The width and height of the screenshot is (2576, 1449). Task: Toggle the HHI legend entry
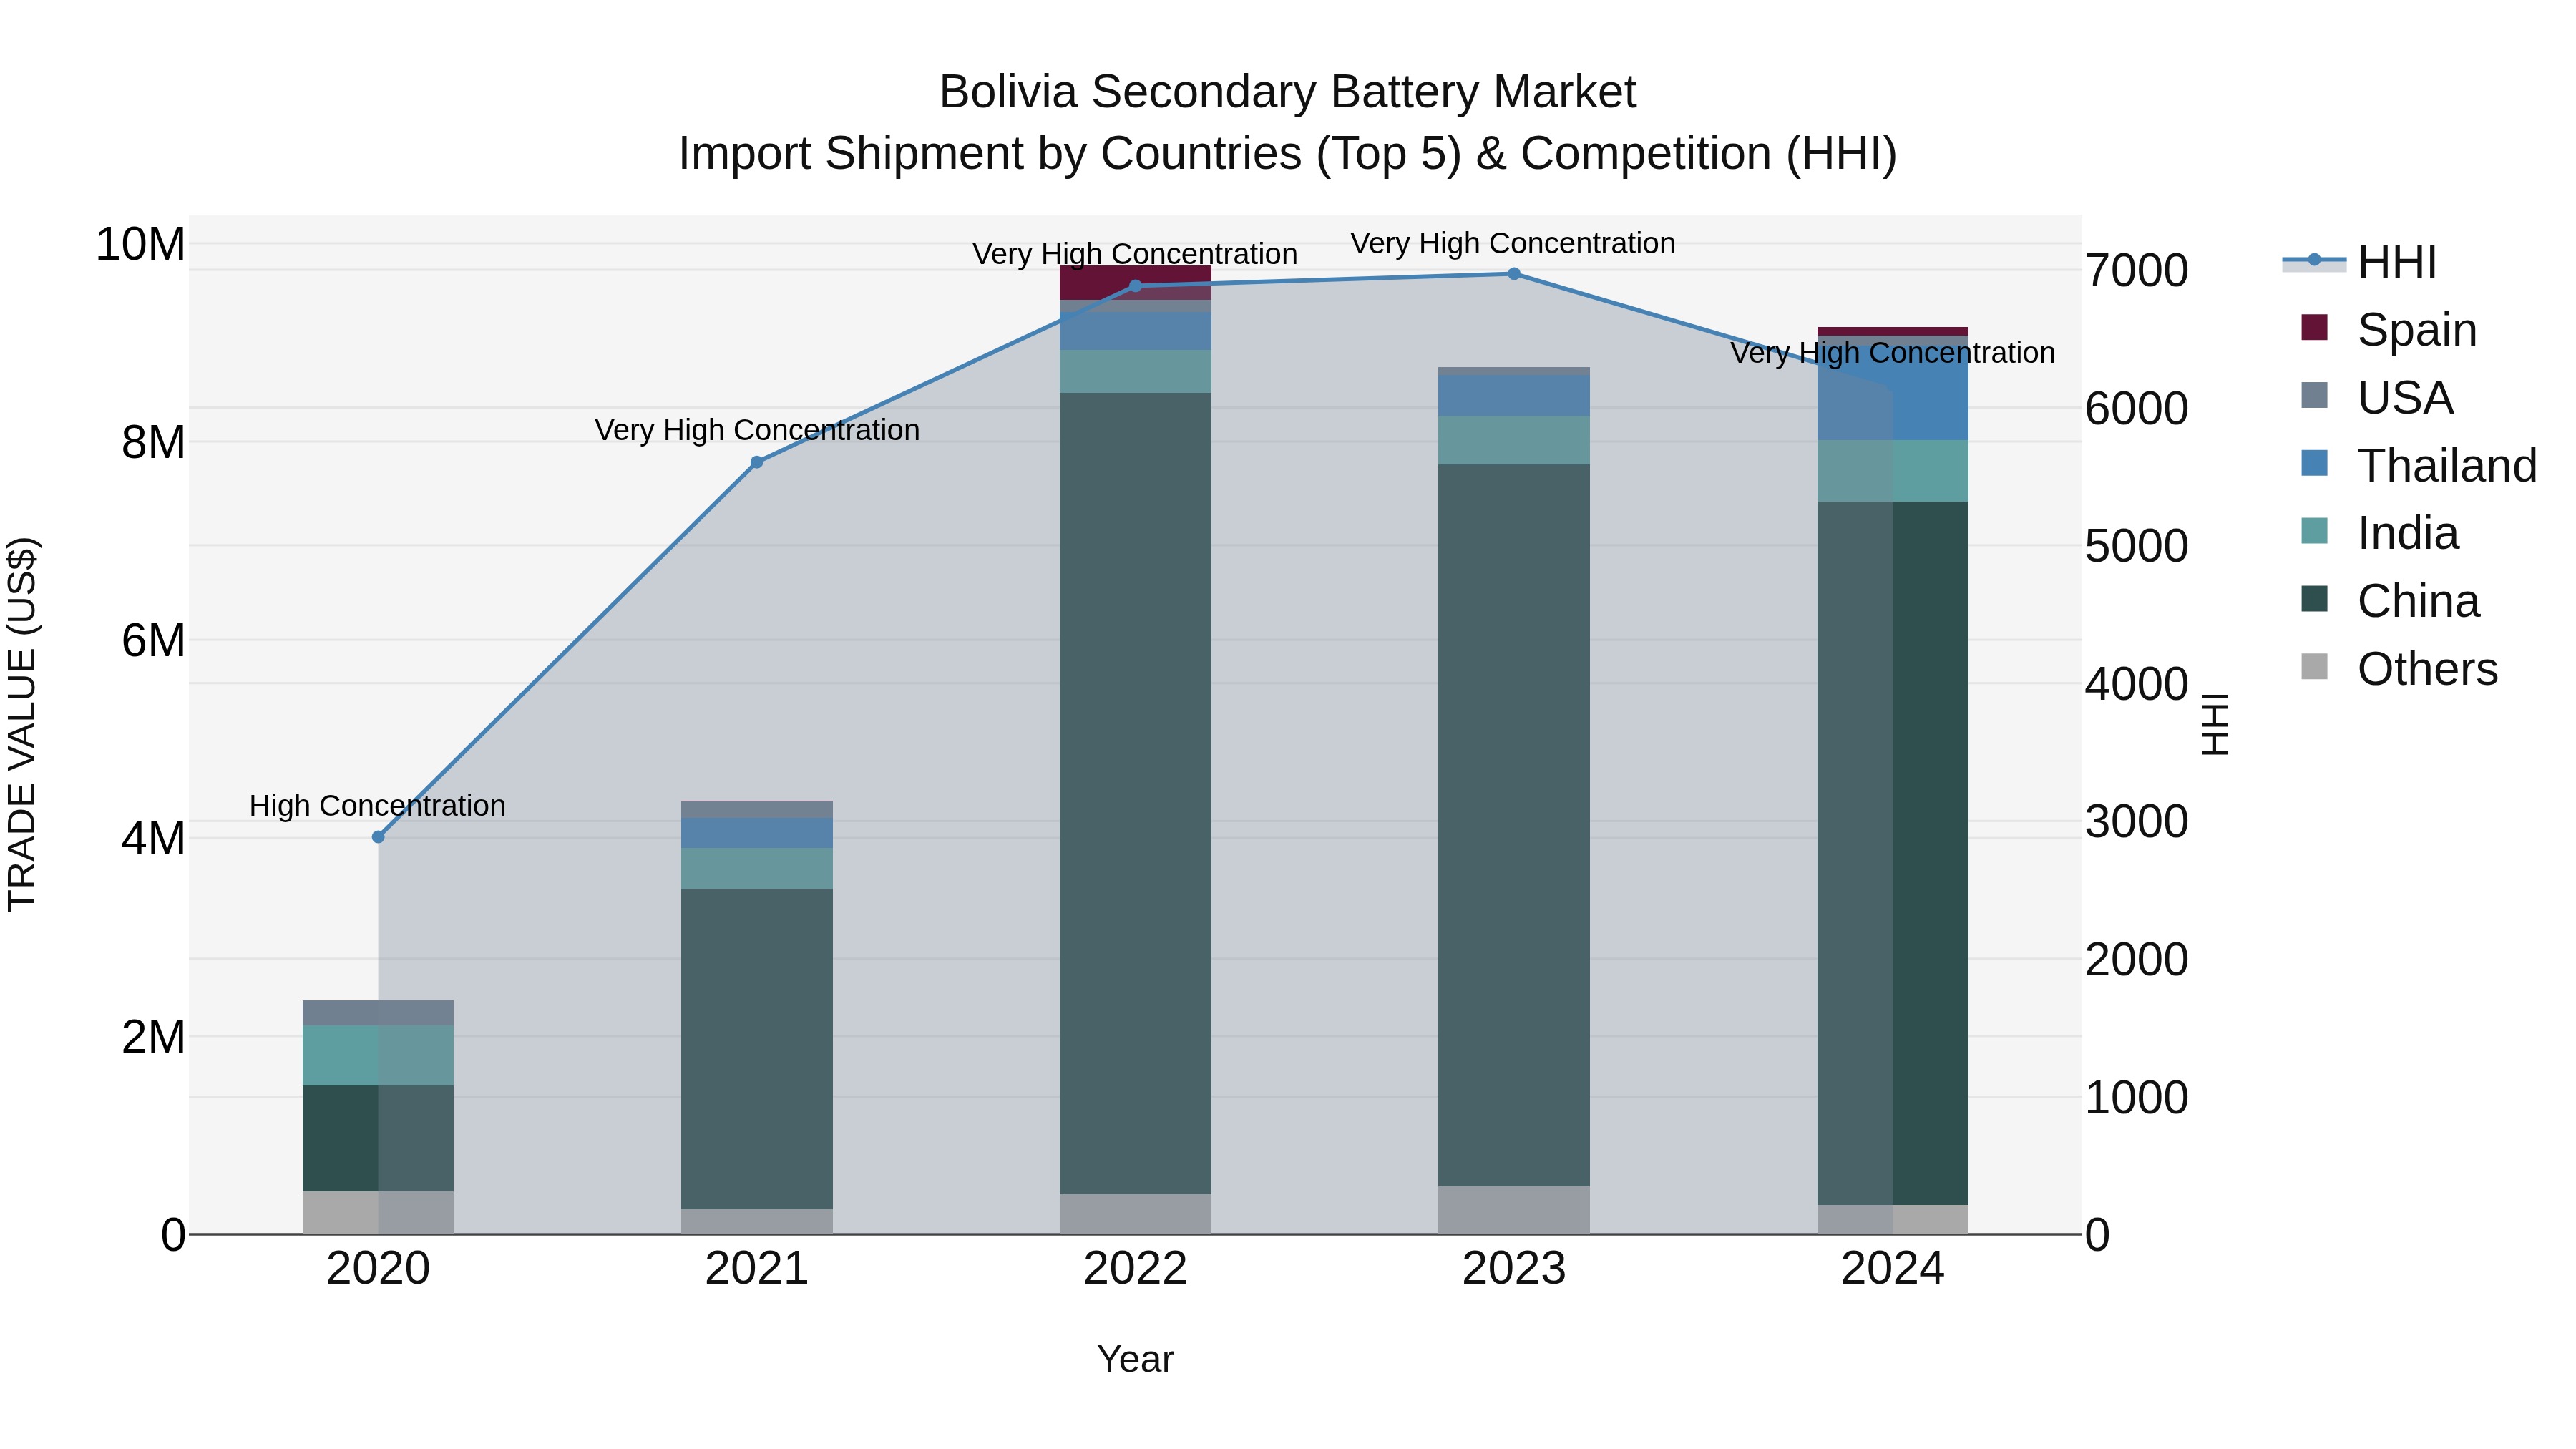[x=2360, y=262]
